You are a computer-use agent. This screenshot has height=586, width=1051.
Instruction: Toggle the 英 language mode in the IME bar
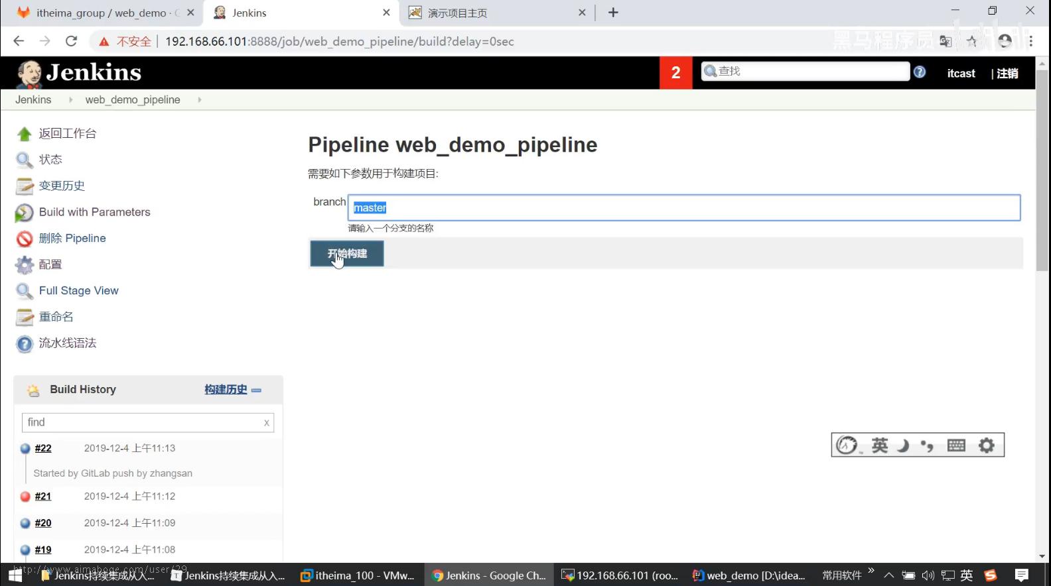pyautogui.click(x=880, y=445)
